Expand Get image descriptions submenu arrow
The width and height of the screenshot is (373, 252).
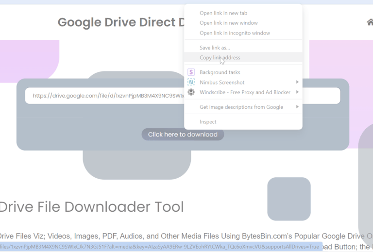click(x=297, y=107)
